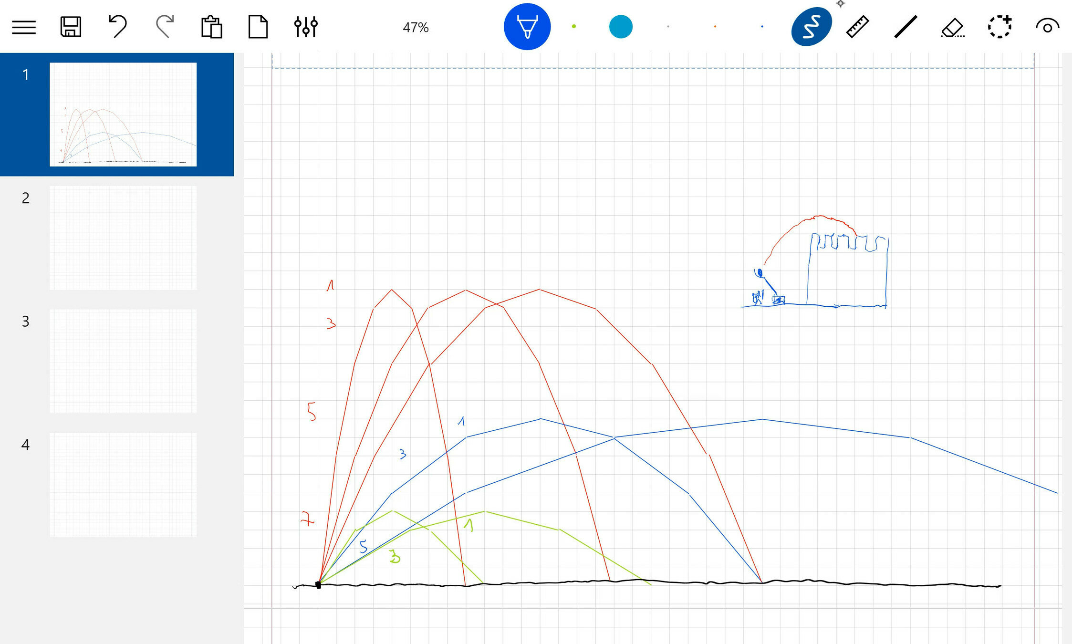The height and width of the screenshot is (644, 1072).
Task: Choose the small blue pen preset
Action: point(762,27)
